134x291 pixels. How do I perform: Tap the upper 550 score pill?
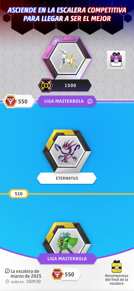coord(19,101)
